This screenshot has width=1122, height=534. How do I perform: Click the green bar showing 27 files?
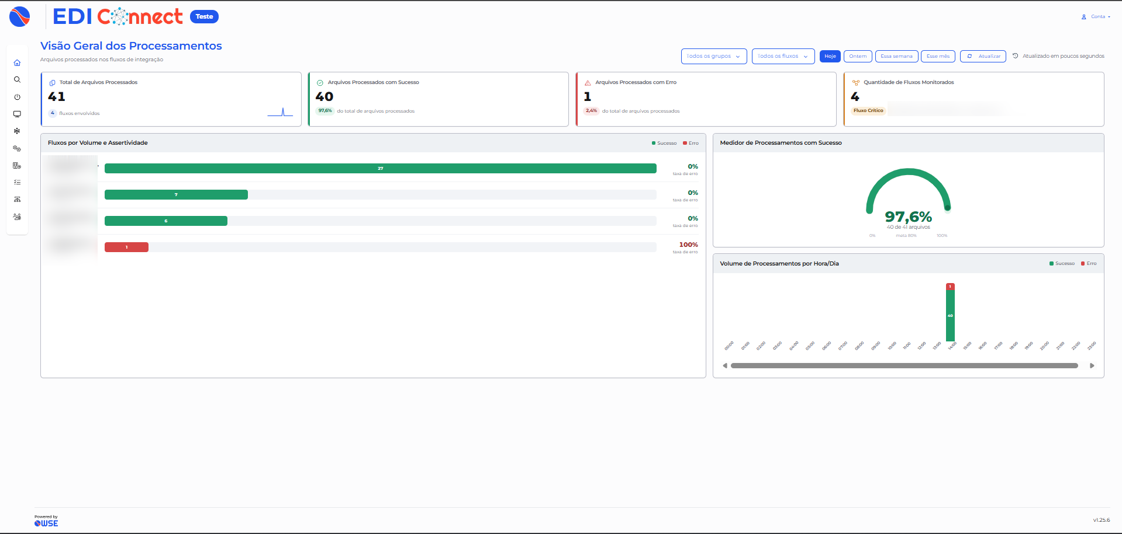(x=381, y=168)
